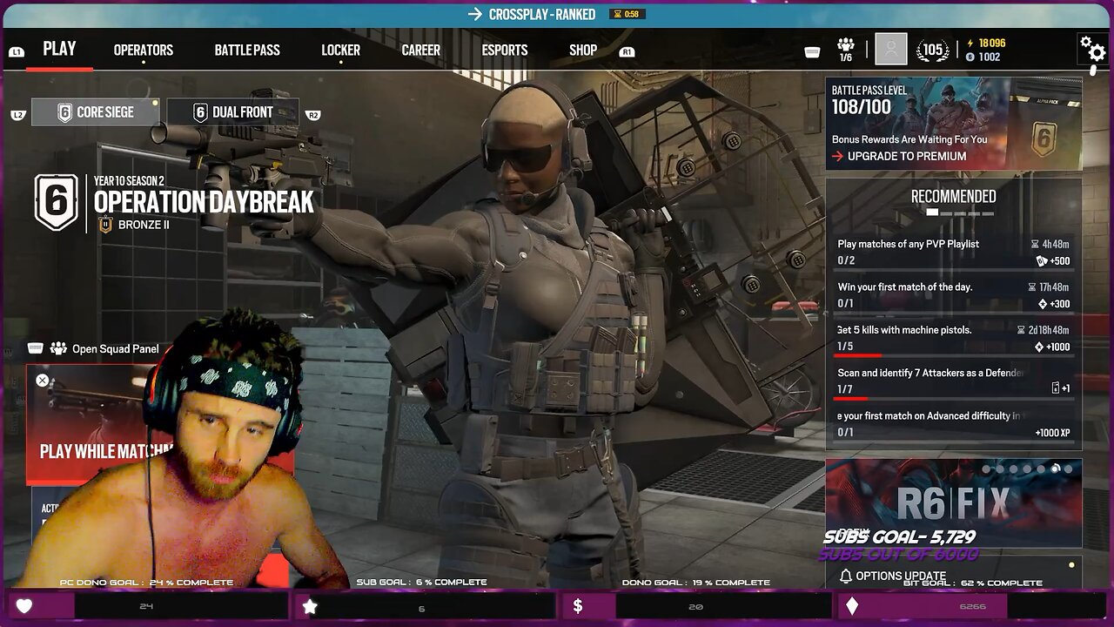Click the YEAR 10 SEASON 2 label
This screenshot has width=1114, height=627.
[129, 180]
